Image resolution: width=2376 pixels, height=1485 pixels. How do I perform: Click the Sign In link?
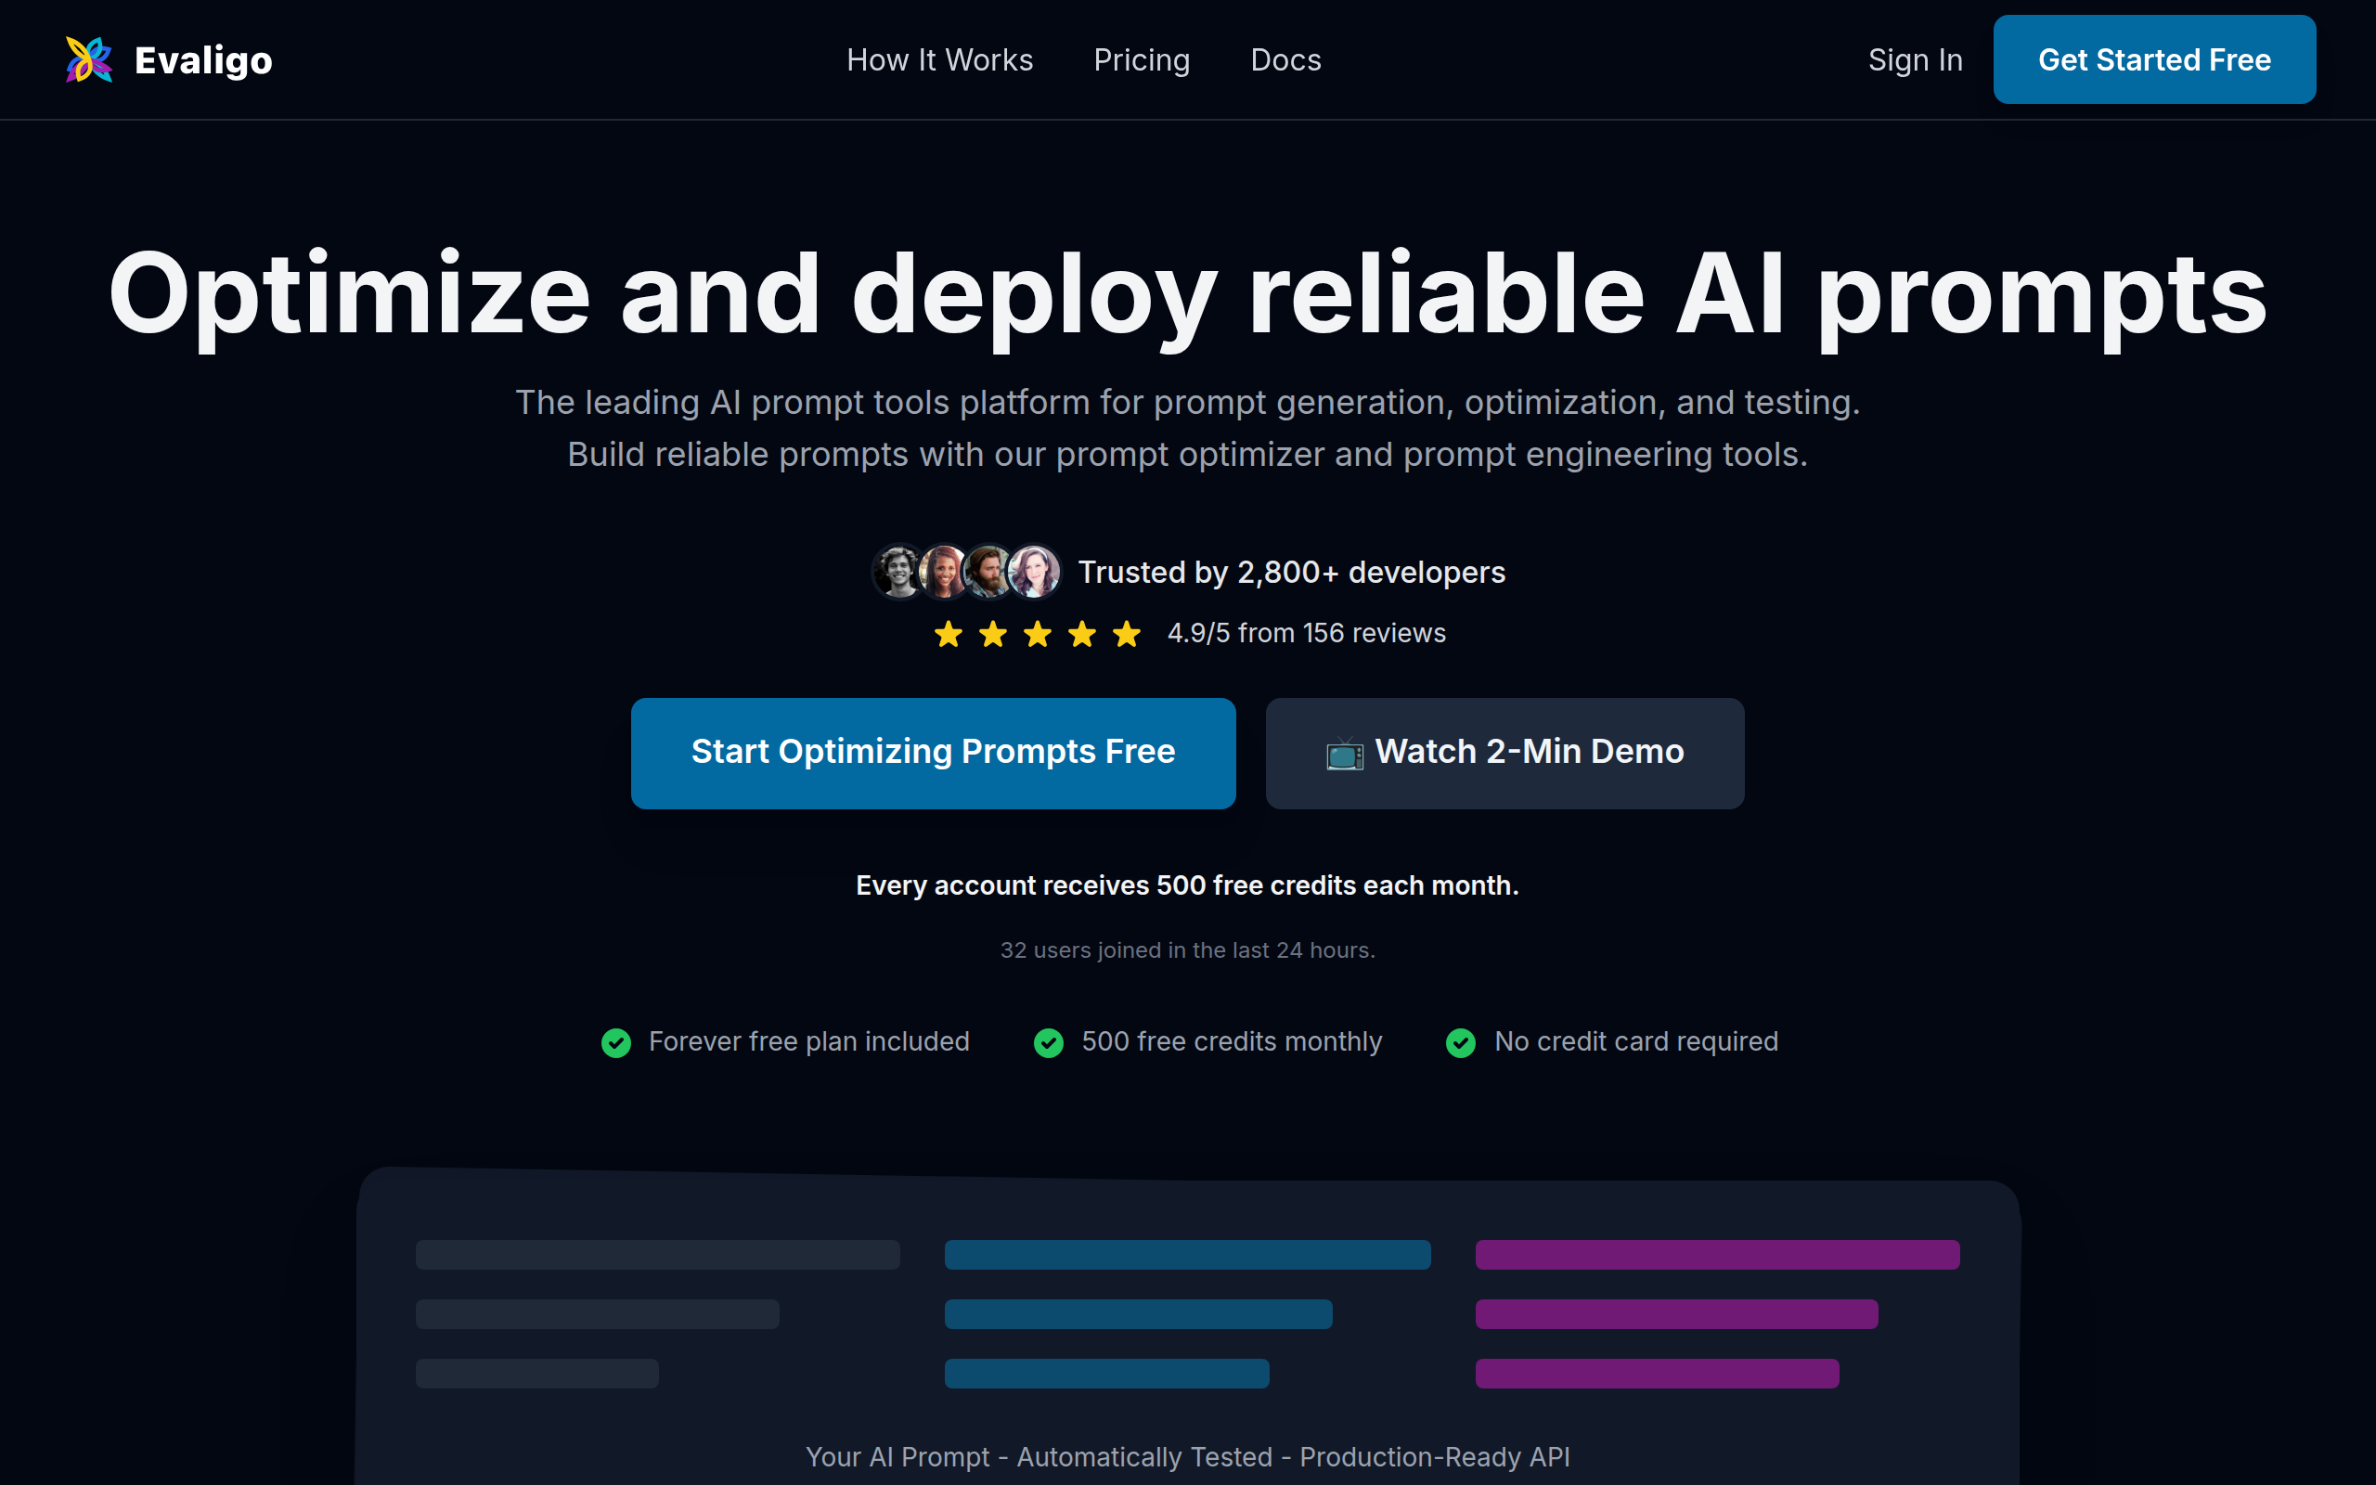tap(1915, 60)
